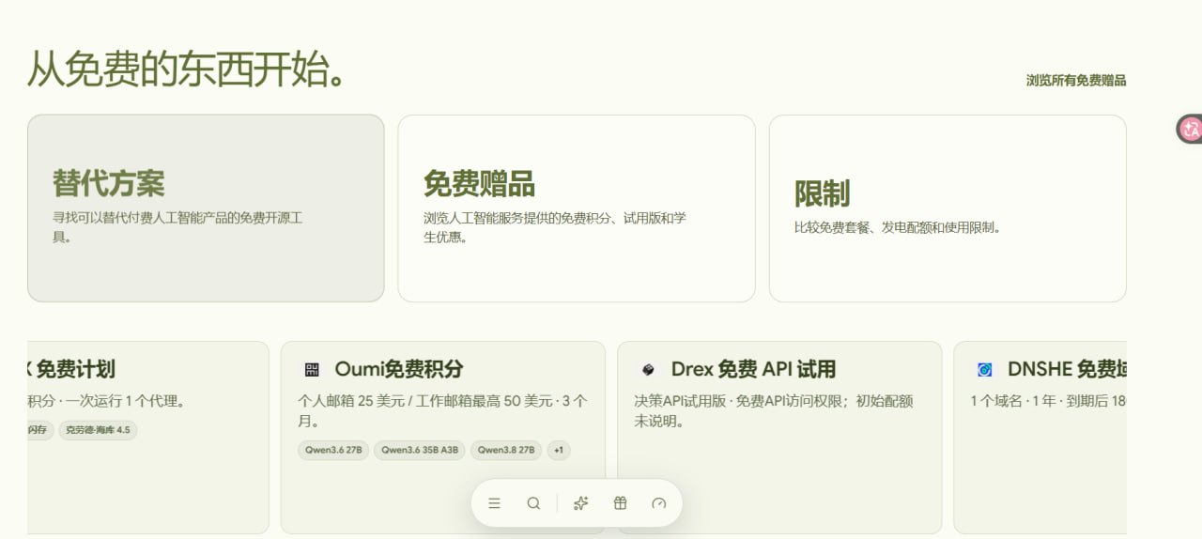The image size is (1202, 539).
Task: Open the 替代方案 card
Action: [x=206, y=208]
